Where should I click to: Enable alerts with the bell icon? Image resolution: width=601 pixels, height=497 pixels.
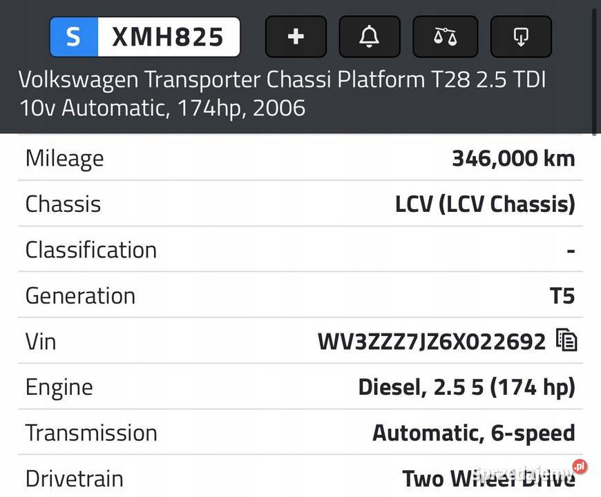(x=370, y=37)
